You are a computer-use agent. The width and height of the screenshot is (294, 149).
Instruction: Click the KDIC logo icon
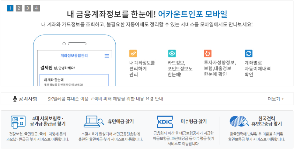[165, 122]
